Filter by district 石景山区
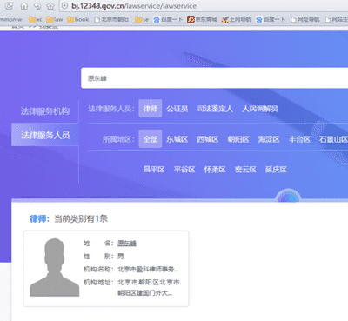This screenshot has width=348, height=321. [333, 139]
